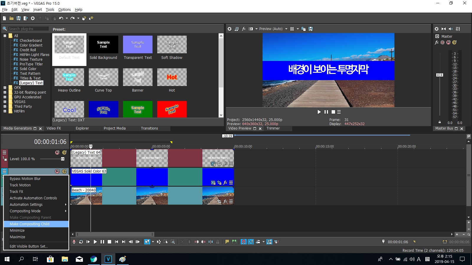The image size is (472, 265).
Task: Click Play in the Video Preview
Action: [319, 112]
